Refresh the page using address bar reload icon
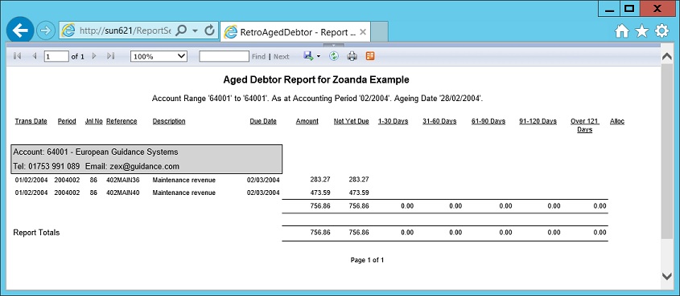This screenshot has height=296, width=680. pyautogui.click(x=209, y=30)
